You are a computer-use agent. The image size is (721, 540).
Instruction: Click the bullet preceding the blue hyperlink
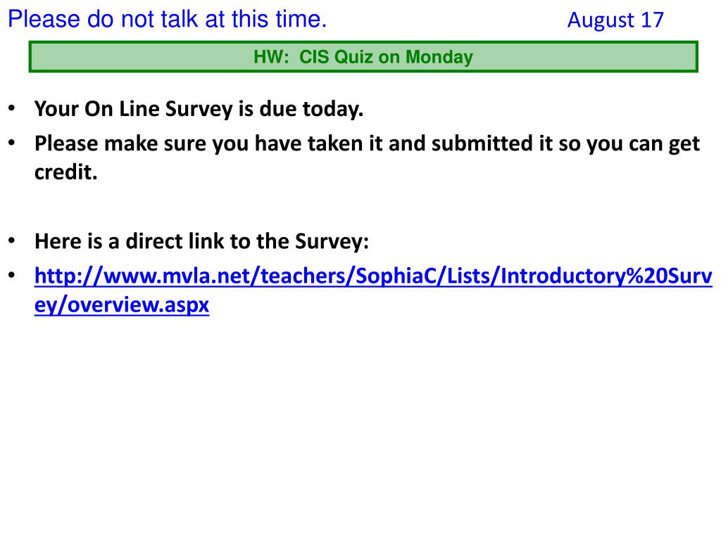click(11, 275)
